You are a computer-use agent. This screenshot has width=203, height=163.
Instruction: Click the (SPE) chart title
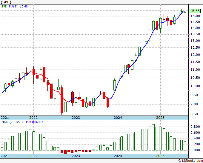[x=6, y=2]
